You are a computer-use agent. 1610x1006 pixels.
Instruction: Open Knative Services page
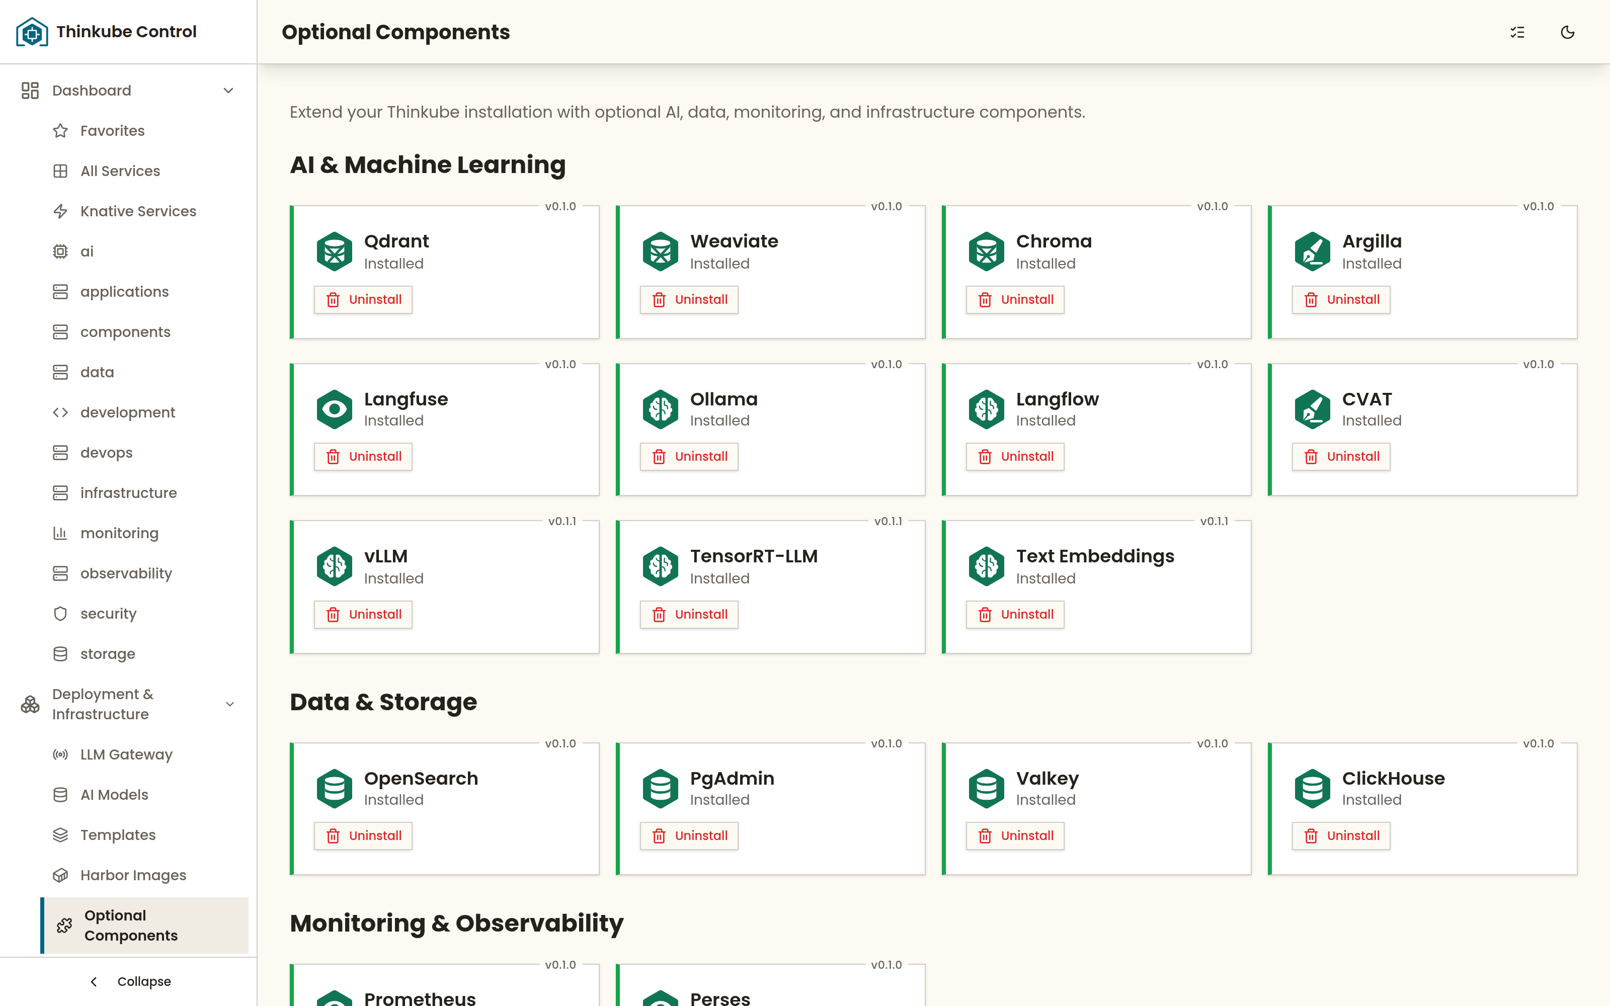[x=144, y=211]
